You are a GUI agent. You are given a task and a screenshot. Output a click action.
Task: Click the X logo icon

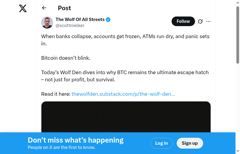coord(23,8)
